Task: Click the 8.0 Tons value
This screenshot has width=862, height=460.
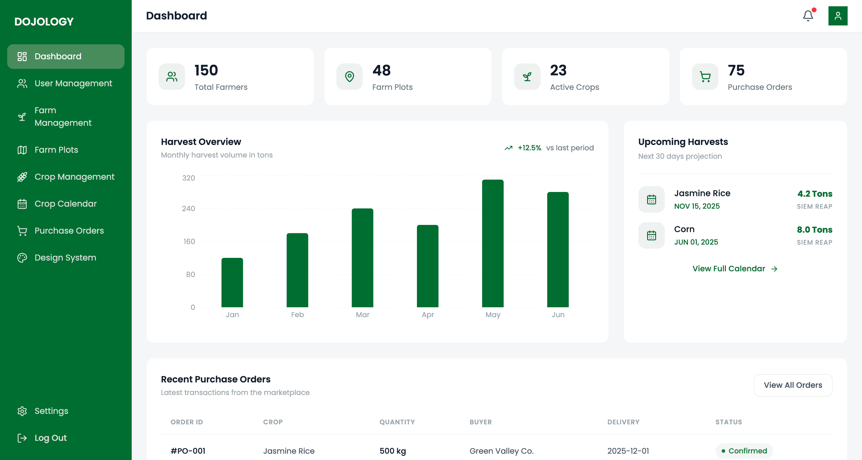Action: (x=814, y=230)
